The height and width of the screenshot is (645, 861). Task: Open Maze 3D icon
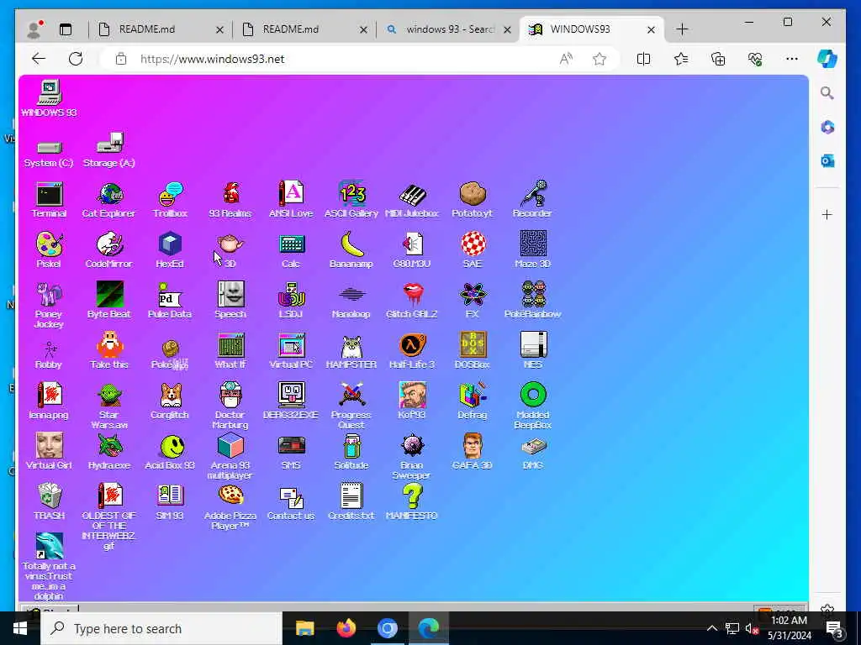pos(532,250)
